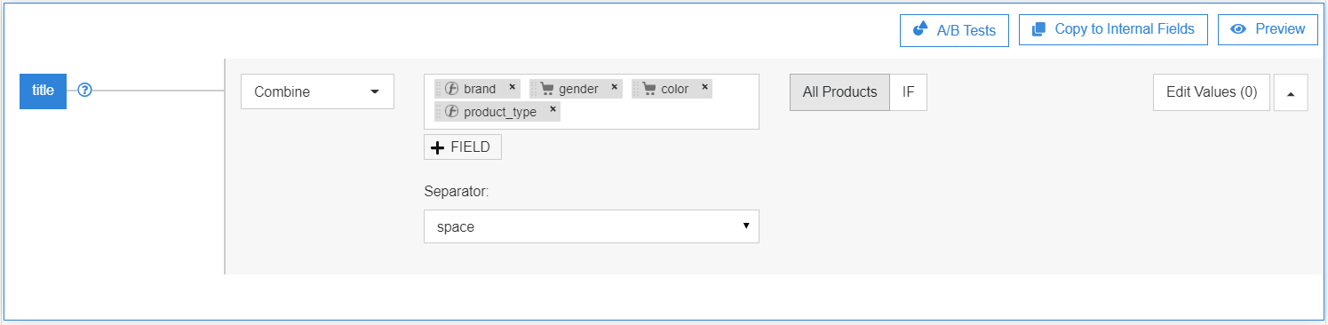The height and width of the screenshot is (325, 1328).
Task: Select the blue title field label
Action: pos(43,91)
